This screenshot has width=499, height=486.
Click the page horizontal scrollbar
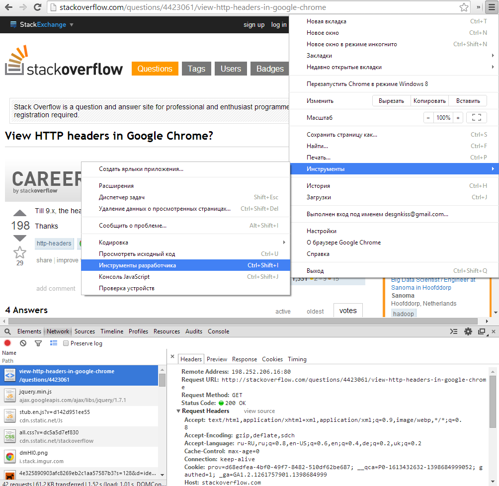pos(243,321)
